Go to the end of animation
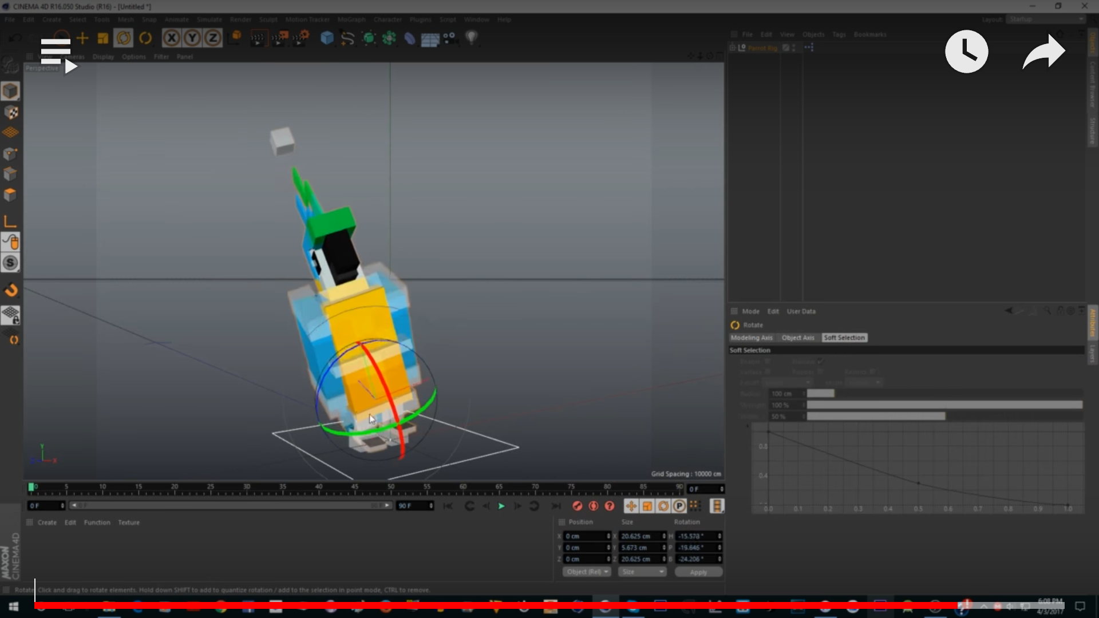 [555, 506]
